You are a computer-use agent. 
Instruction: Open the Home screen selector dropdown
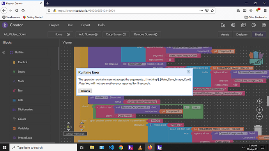pos(60,34)
